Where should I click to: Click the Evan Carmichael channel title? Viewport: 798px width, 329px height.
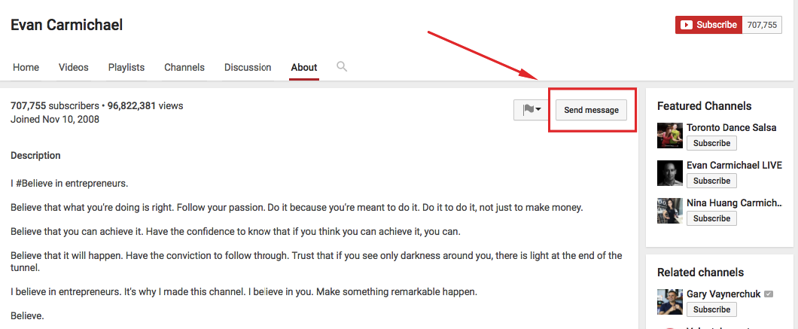point(67,24)
